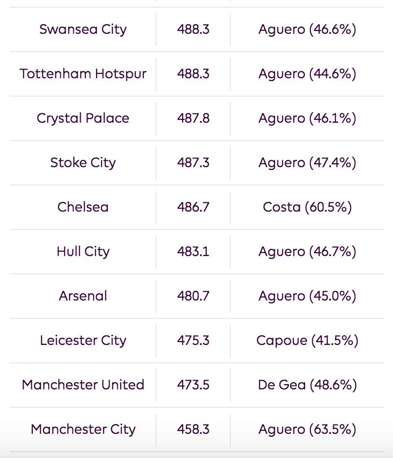Click the De Gea (48.6%) cell
The width and height of the screenshot is (393, 458).
click(307, 385)
